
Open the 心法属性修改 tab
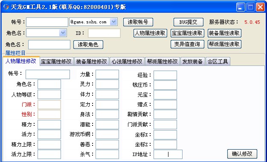coord(127,62)
